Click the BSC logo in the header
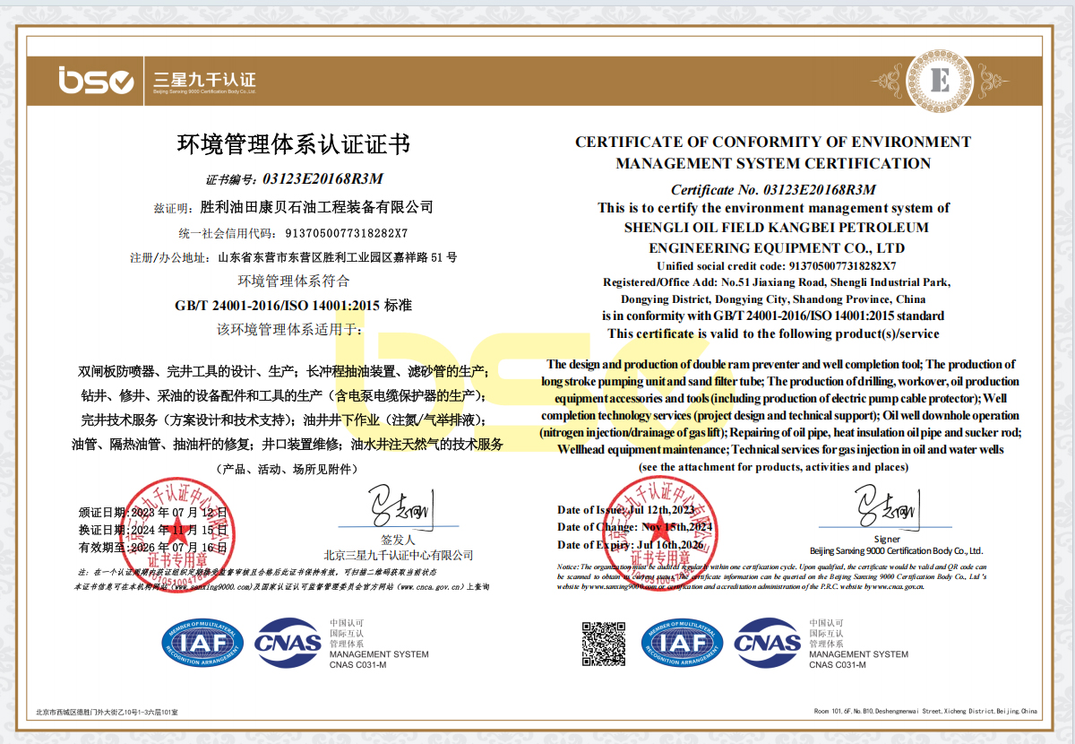The height and width of the screenshot is (744, 1075). tap(97, 81)
